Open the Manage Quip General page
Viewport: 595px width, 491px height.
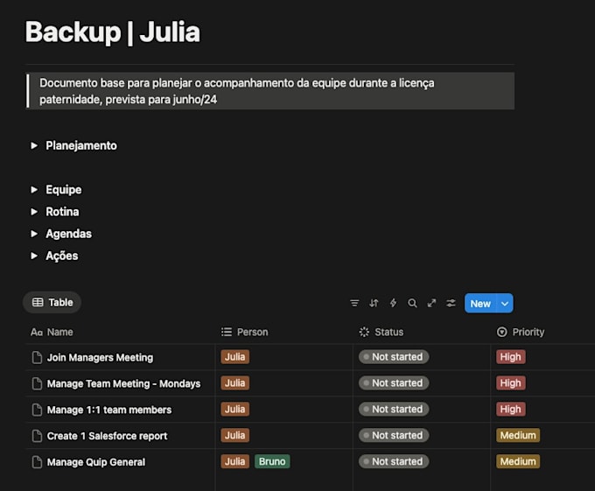point(96,462)
